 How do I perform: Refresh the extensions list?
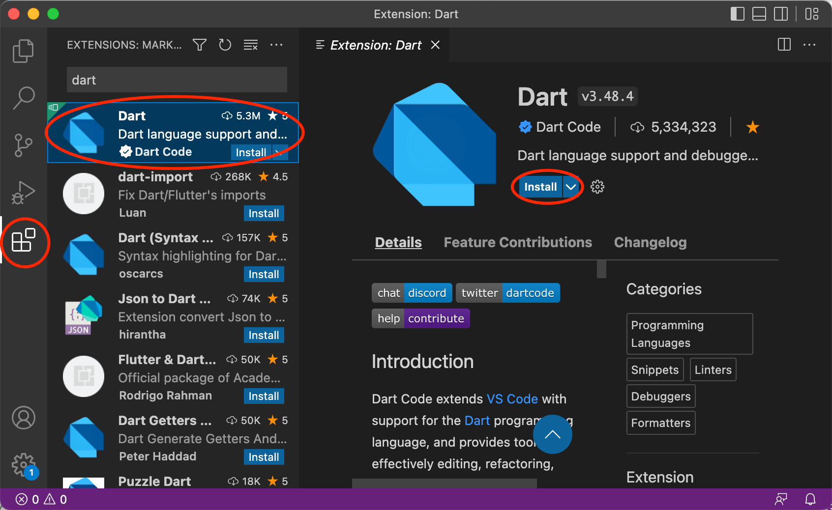tap(225, 45)
